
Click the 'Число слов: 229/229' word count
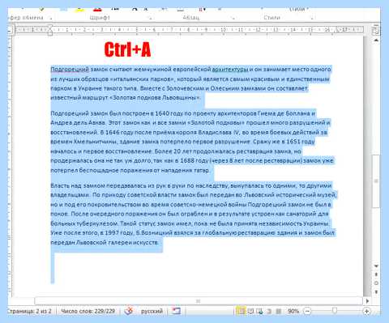pos(88,311)
